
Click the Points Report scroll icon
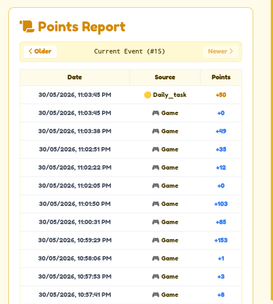pos(27,26)
